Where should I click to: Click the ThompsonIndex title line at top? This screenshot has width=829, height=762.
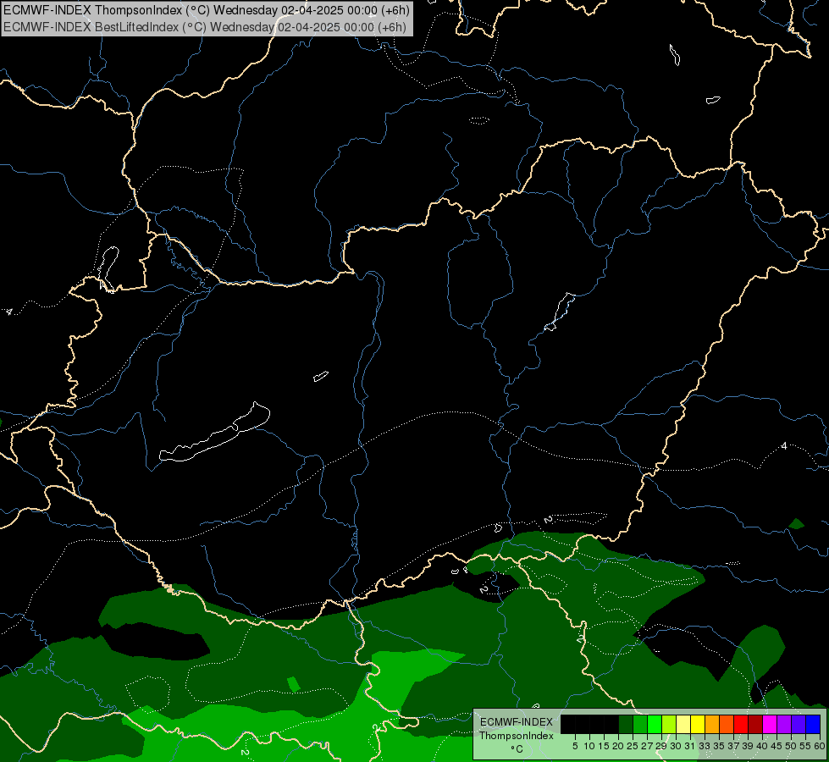click(x=207, y=10)
